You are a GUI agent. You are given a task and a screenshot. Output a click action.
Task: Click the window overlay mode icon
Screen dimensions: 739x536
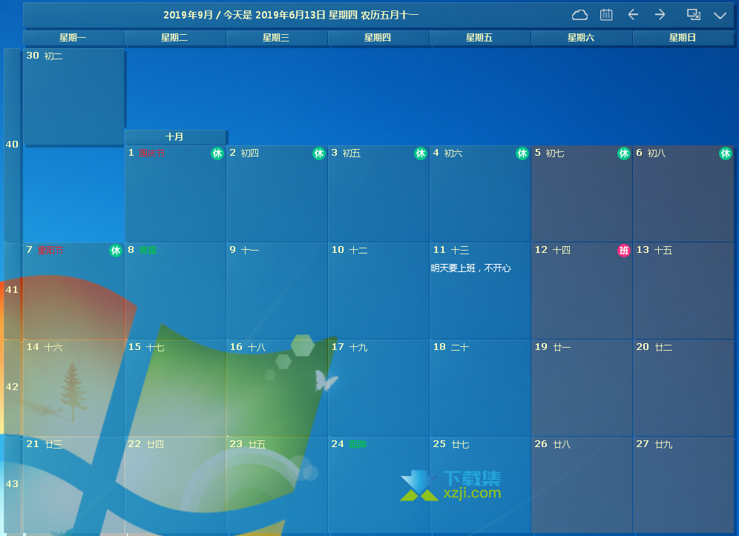tap(693, 15)
